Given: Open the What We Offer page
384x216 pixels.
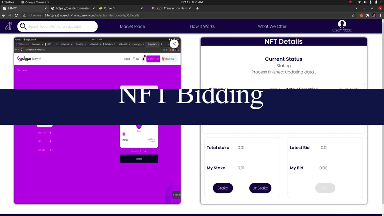Looking at the screenshot, I should pos(272,26).
